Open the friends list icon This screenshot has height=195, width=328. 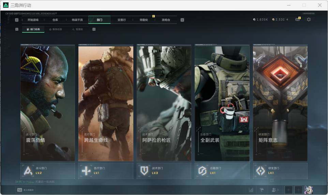pos(275,190)
